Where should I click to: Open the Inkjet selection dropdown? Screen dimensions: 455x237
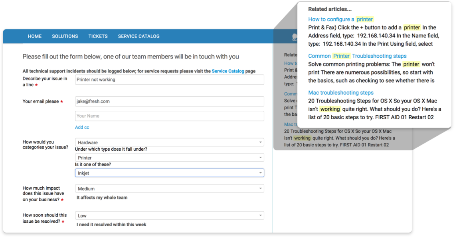click(x=169, y=173)
